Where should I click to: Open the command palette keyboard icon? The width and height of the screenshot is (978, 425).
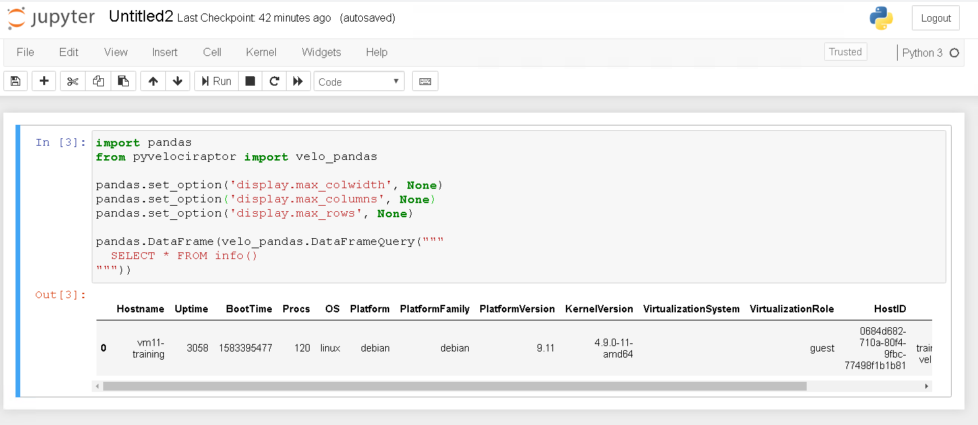425,81
